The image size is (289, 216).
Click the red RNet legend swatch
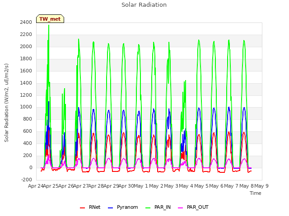coord(82,208)
